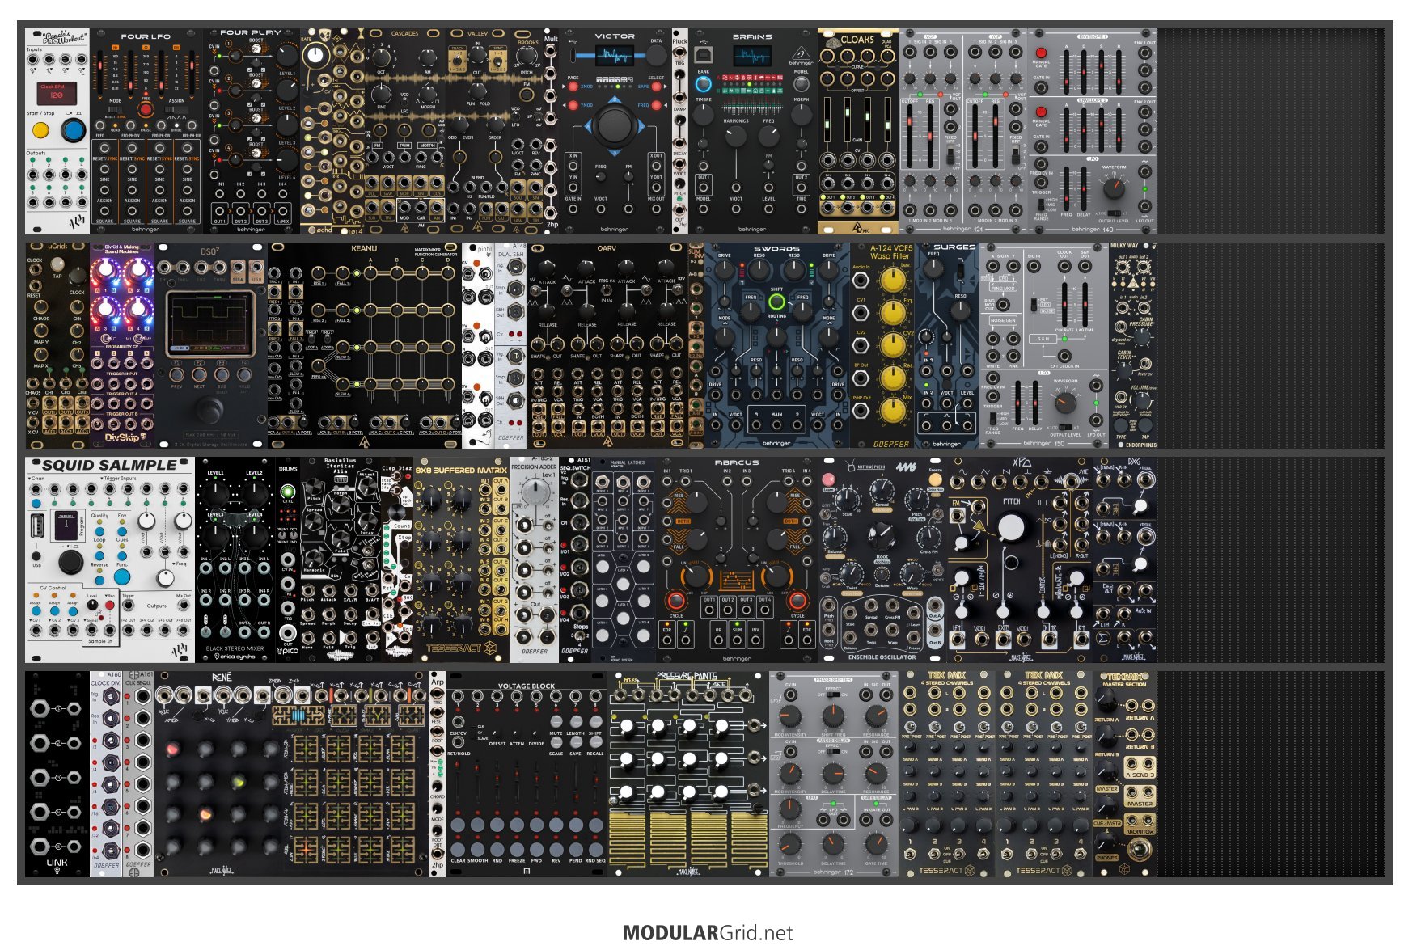Open the MODULARGrid.net logo link
This screenshot has width=1417, height=950.
pyautogui.click(x=708, y=933)
